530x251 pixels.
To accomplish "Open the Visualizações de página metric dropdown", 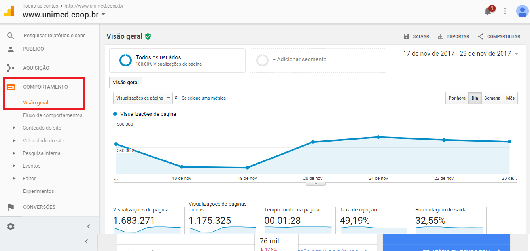I will point(143,98).
